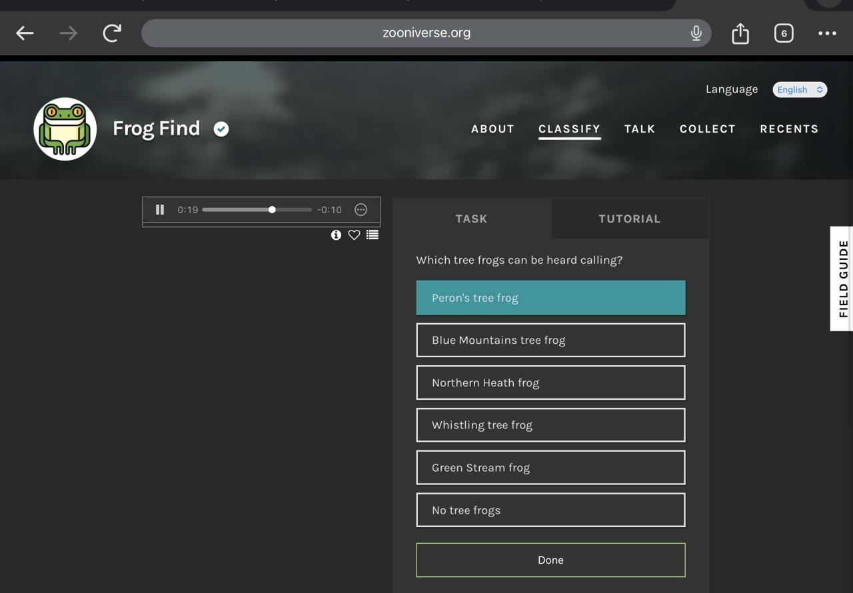Tap the microphone voice search icon
This screenshot has height=593, width=853.
coord(696,33)
